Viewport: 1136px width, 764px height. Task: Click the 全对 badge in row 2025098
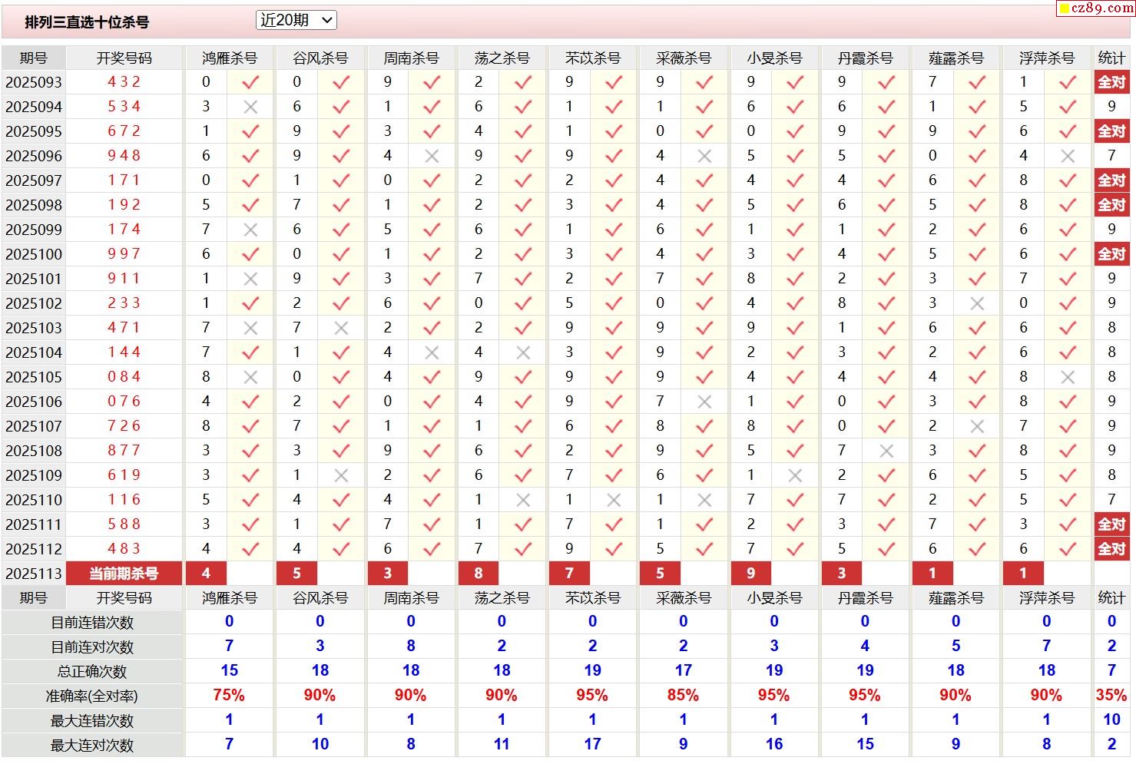click(1111, 205)
